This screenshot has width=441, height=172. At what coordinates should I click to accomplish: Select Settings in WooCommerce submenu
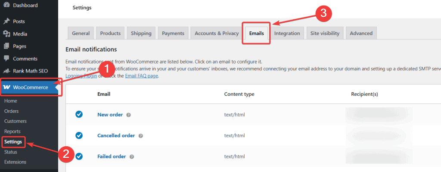(13, 142)
